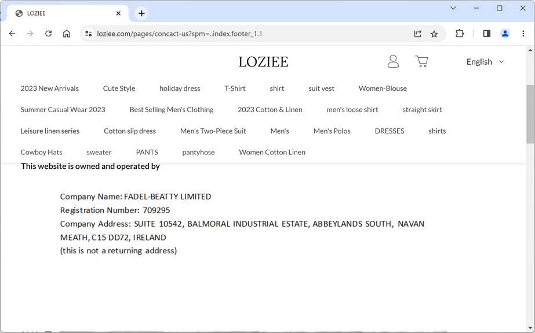535x333 pixels.
Task: Open the browser home page
Action: coord(67,34)
